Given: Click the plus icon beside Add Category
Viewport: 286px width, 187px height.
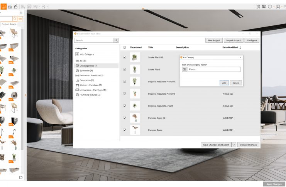Looking at the screenshot, I should 78,55.
